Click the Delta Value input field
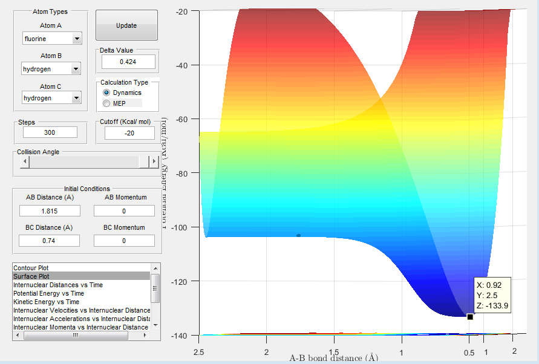The width and height of the screenshot is (539, 364). (128, 62)
